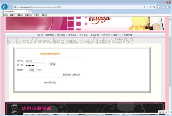This screenshot has width=172, height=116.
Task: Click the 8239 captcha code text
Action: pos(40,70)
